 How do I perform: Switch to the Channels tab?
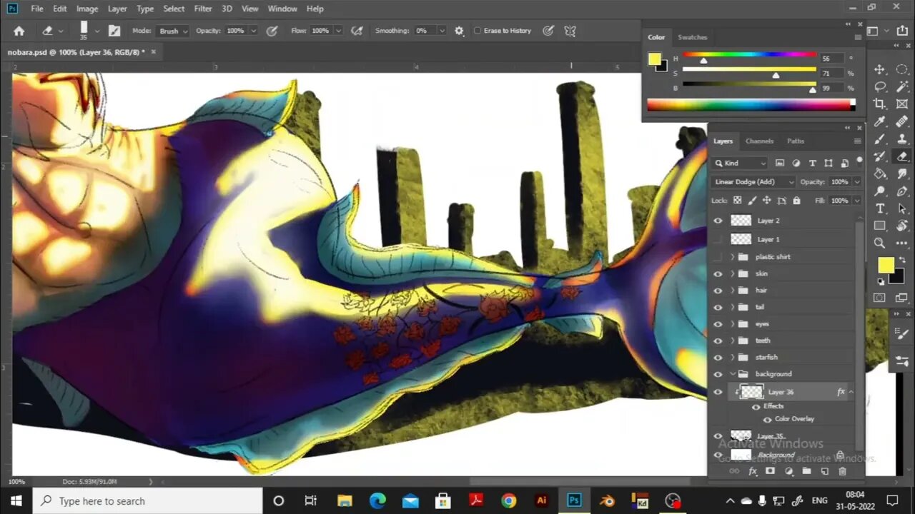click(759, 141)
